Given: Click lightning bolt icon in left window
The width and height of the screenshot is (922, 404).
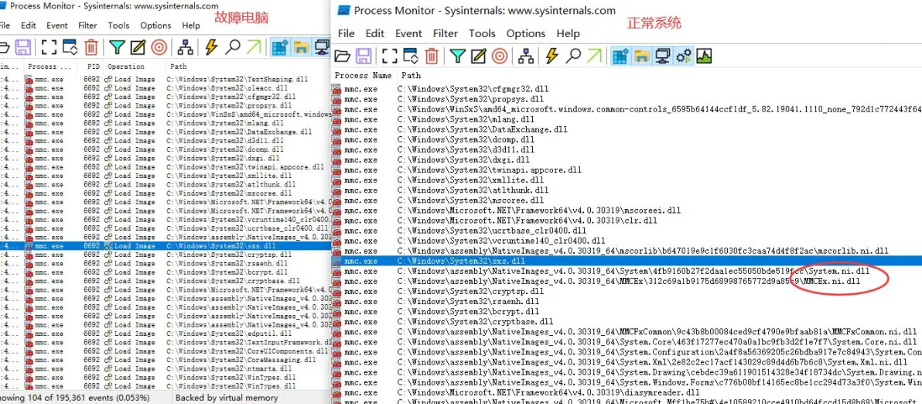Looking at the screenshot, I should click(x=211, y=47).
